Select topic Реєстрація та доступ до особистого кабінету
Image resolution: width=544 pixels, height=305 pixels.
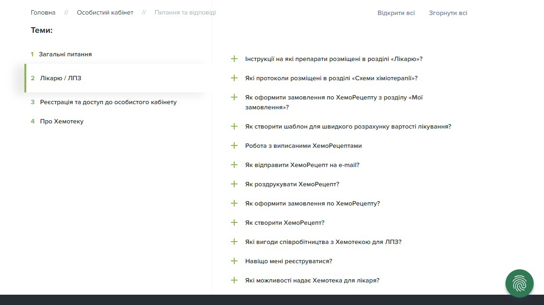point(108,102)
